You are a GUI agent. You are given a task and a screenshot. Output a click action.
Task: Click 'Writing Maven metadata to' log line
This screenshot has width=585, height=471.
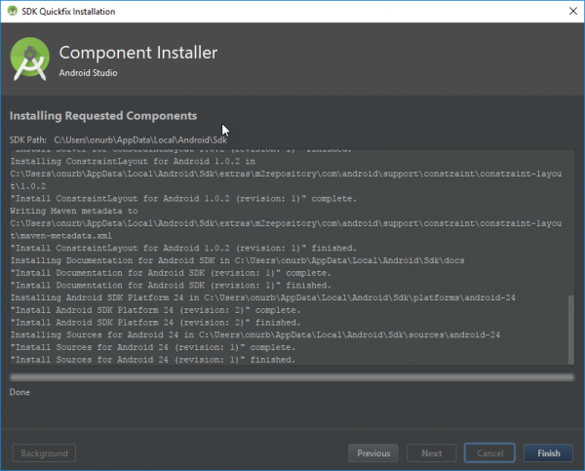tap(74, 211)
